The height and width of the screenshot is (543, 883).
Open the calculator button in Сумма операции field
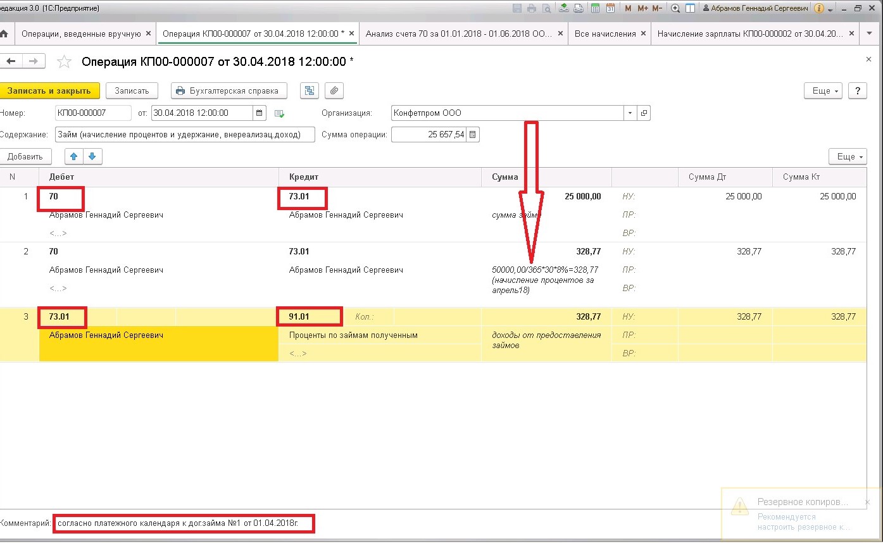pyautogui.click(x=473, y=134)
